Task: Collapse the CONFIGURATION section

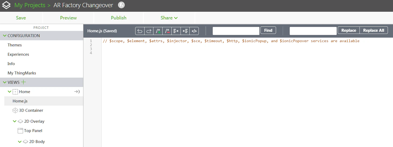Action: 5,36
